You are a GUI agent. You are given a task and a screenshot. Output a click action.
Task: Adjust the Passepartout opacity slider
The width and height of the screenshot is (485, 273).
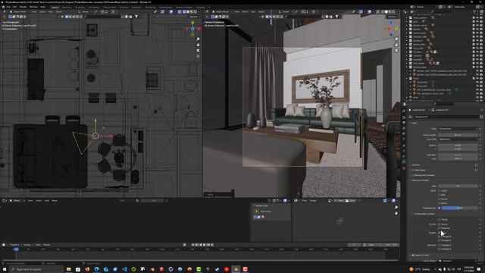tap(460, 208)
